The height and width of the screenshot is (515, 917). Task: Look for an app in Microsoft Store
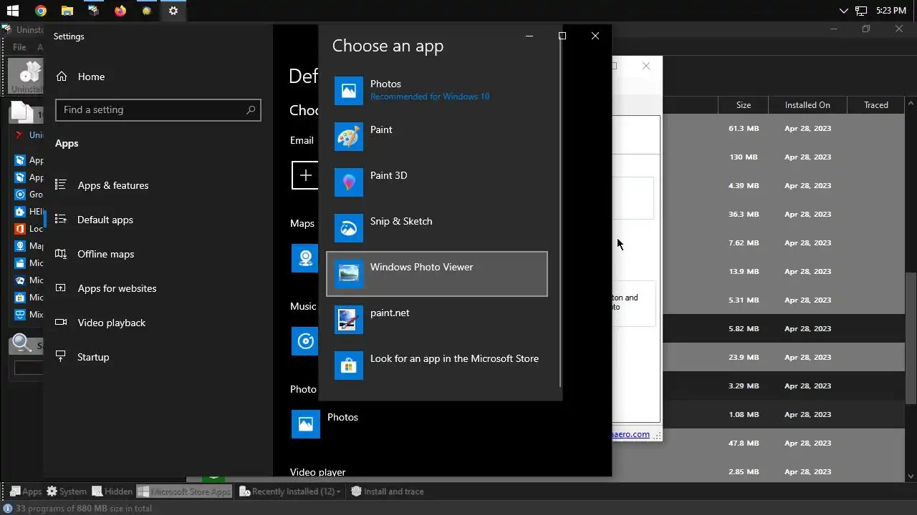click(437, 365)
